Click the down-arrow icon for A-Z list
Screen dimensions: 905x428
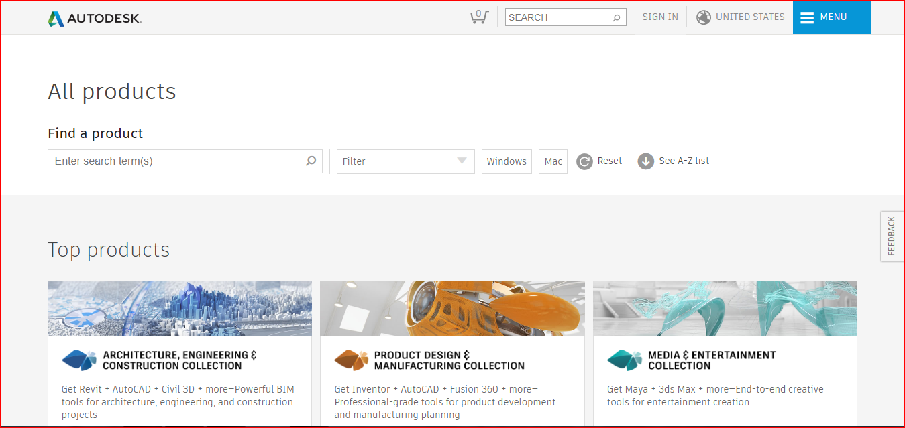pos(646,161)
